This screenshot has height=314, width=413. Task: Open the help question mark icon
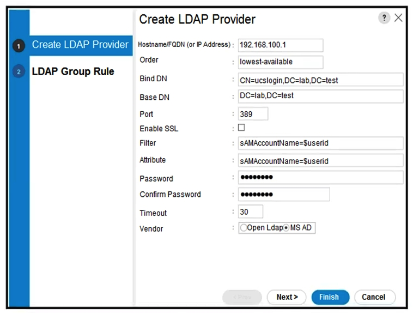[x=384, y=18]
